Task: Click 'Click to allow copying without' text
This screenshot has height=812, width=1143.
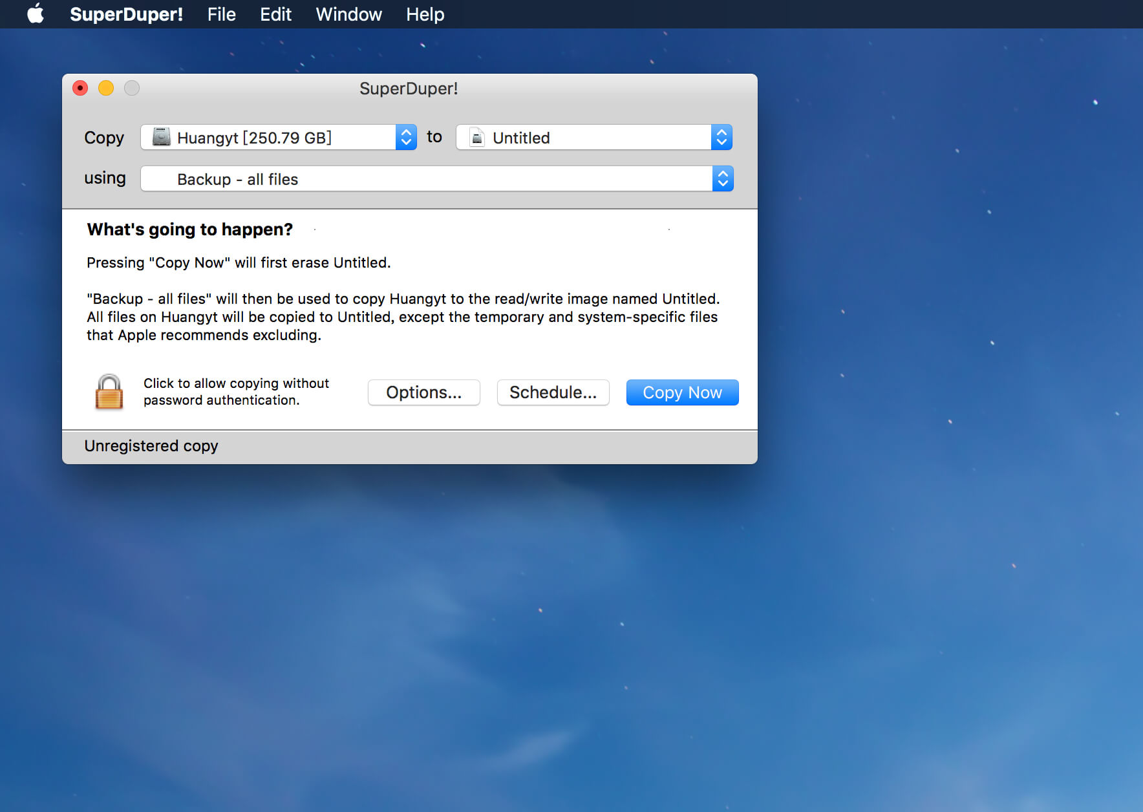Action: pos(236,383)
